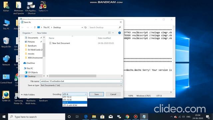Click taskbar search box
213x120 pixels.
pyautogui.click(x=37, y=117)
